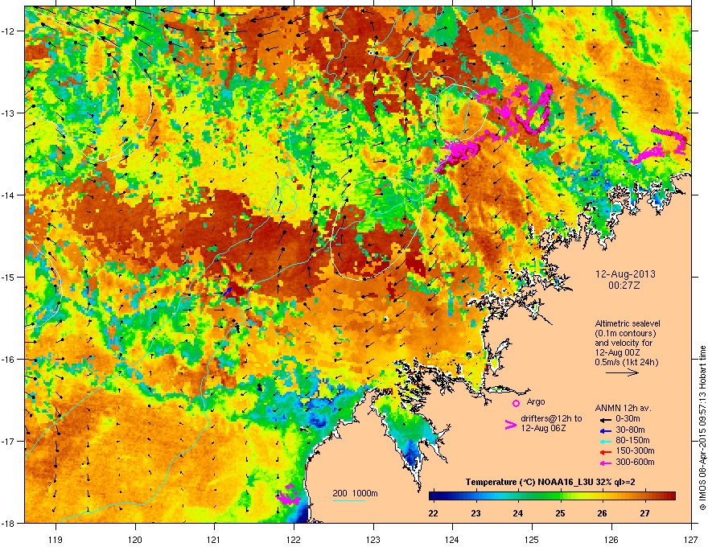The height and width of the screenshot is (547, 708).
Task: Click the 26 tick on the color bar
Action: [x=603, y=513]
